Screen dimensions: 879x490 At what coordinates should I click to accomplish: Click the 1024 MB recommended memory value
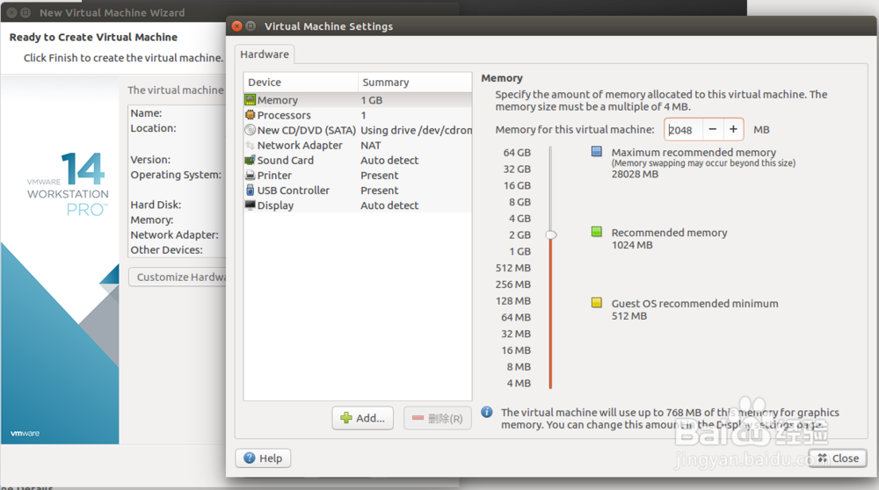(x=632, y=245)
